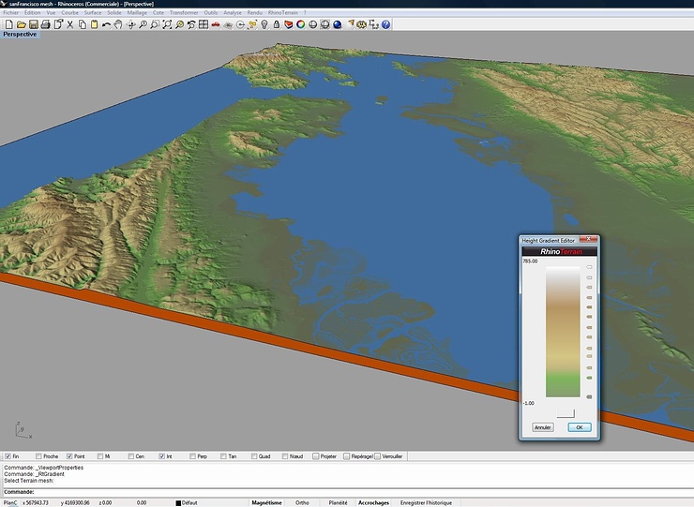Click the New document icon
The height and width of the screenshot is (507, 694).
pos(8,23)
